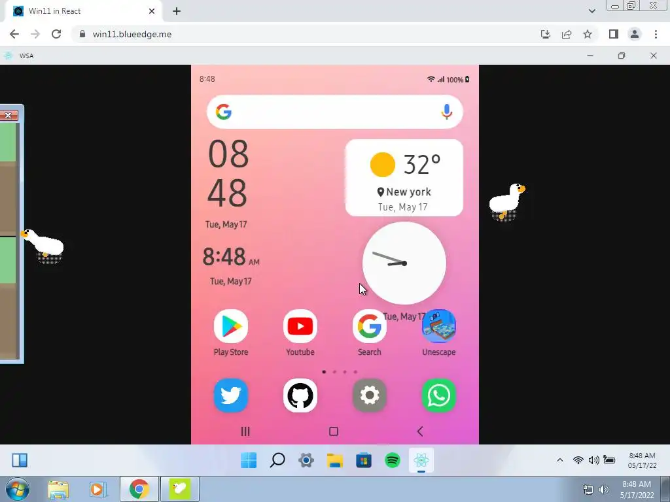Share this page via Chrome share icon

pyautogui.click(x=567, y=34)
